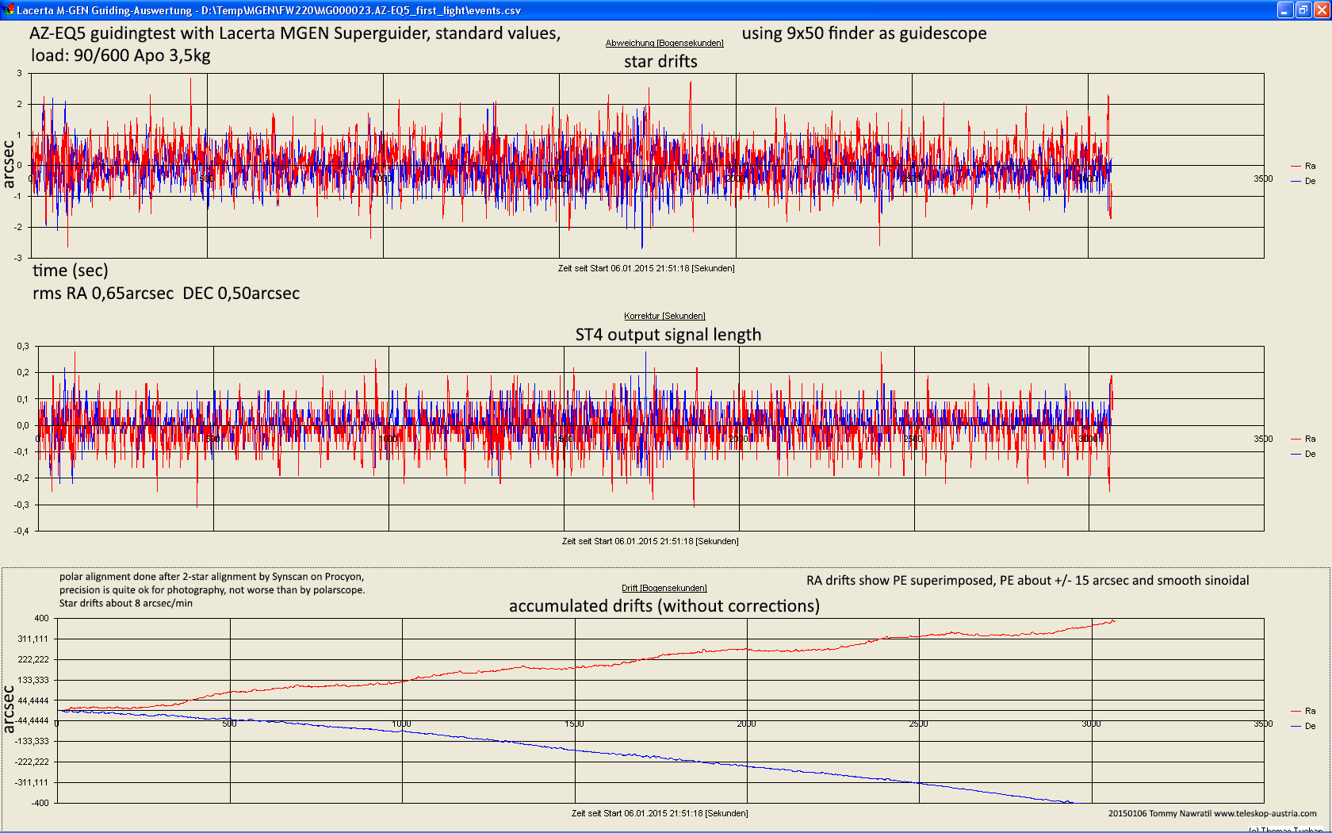Click the 'ST4 output signal length' heading
The image size is (1332, 833).
point(668,335)
